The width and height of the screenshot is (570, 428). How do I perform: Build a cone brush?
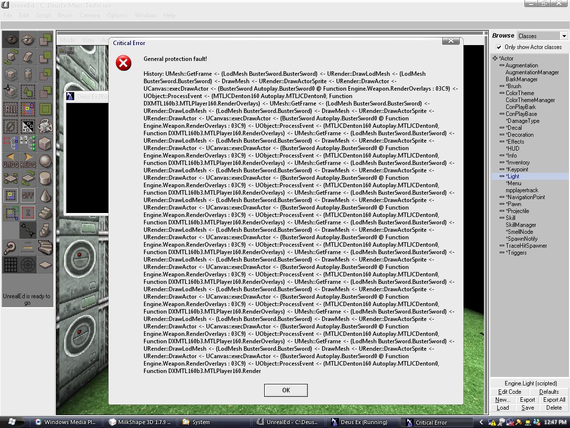pyautogui.click(x=46, y=196)
